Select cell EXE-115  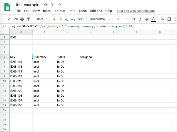21,62
